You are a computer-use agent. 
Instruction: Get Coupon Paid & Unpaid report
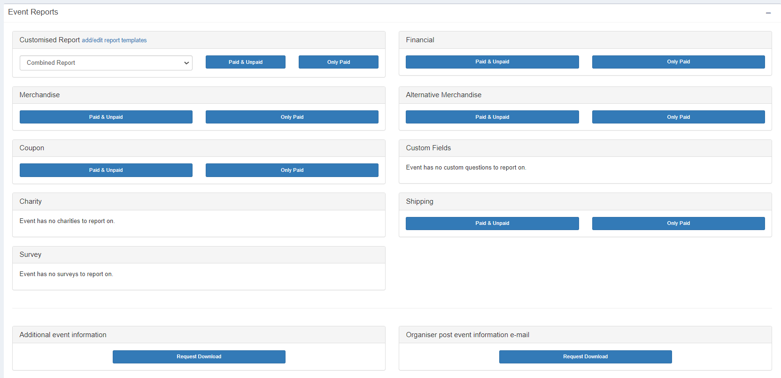click(x=106, y=170)
